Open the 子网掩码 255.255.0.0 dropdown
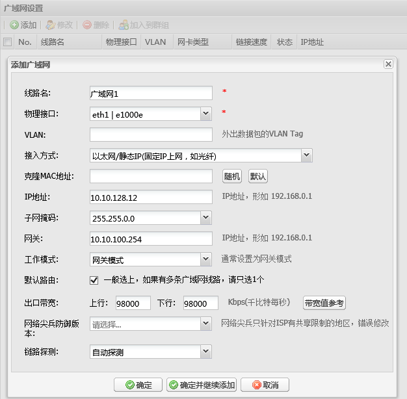The width and height of the screenshot is (407, 399). 205,217
